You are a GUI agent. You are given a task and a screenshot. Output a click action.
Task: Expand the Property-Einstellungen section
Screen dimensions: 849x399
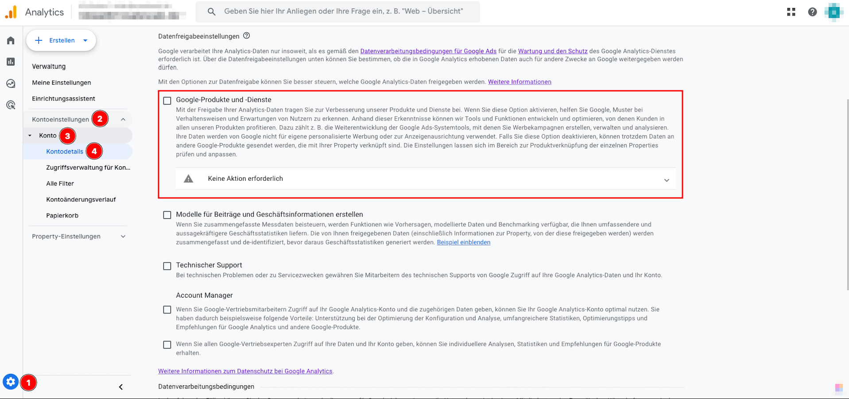[x=123, y=236]
